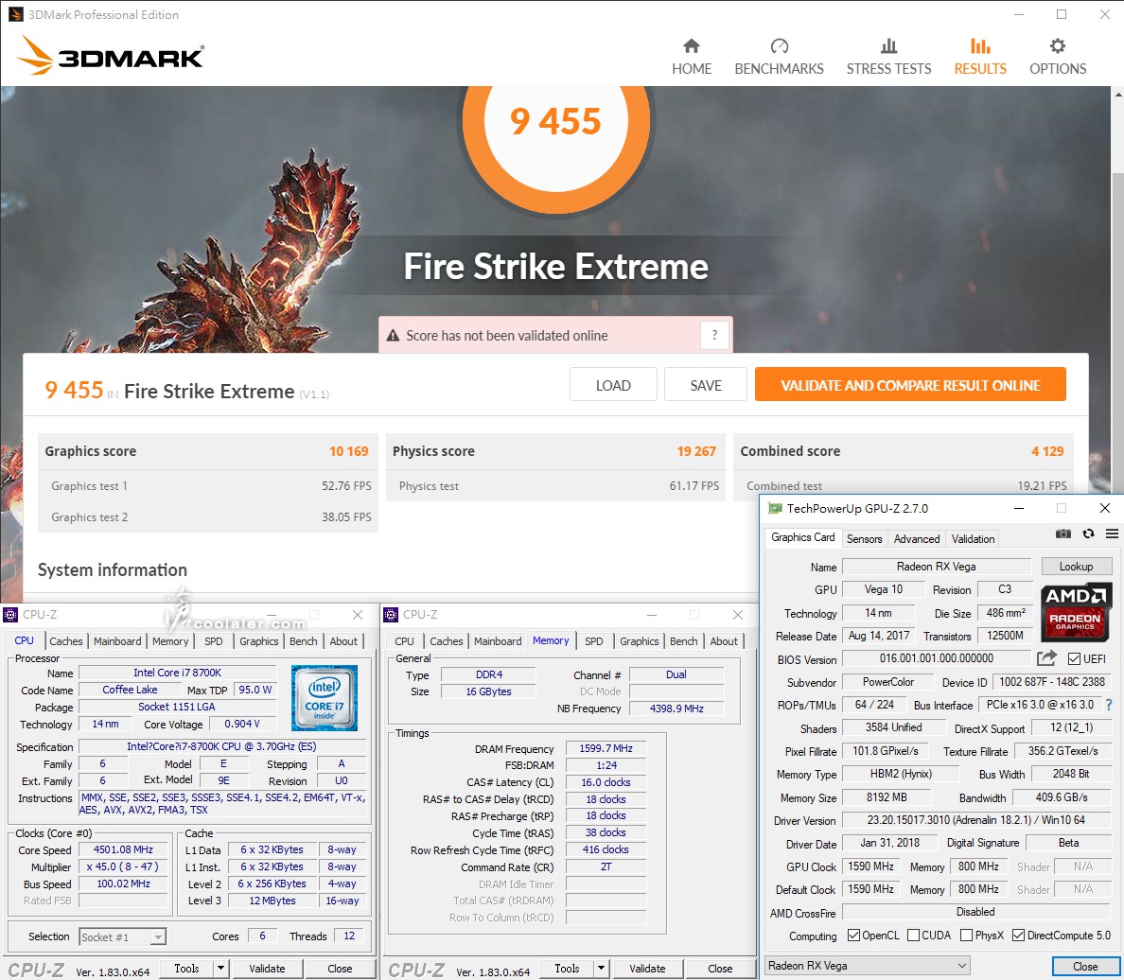Click the GPU-Z title bar icon
The width and height of the screenshot is (1124, 980).
coord(775,508)
